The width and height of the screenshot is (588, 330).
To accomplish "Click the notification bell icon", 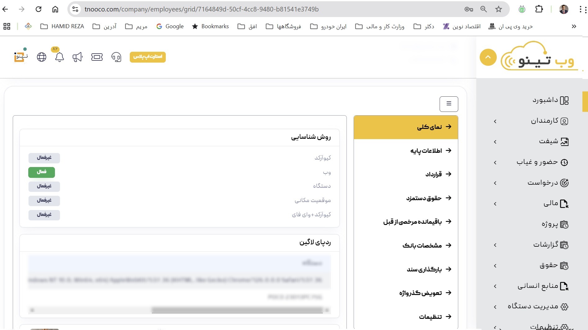I will 59,57.
